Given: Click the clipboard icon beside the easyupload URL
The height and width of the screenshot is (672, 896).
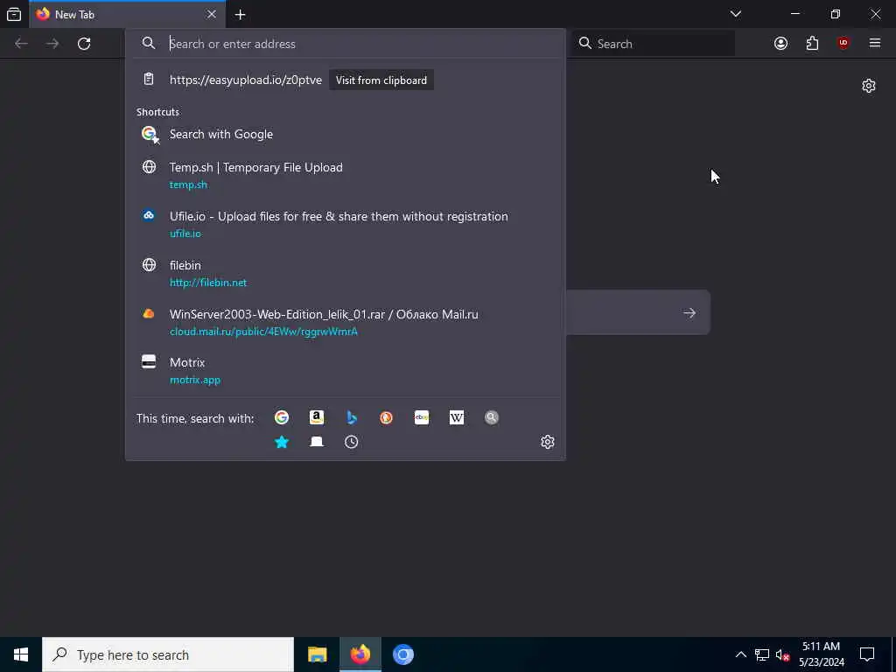Looking at the screenshot, I should [149, 80].
